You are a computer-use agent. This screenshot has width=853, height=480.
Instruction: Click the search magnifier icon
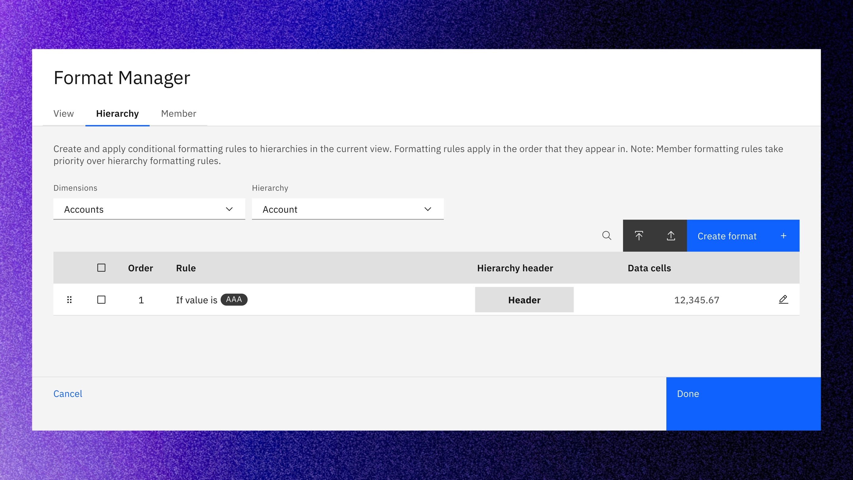tap(607, 236)
